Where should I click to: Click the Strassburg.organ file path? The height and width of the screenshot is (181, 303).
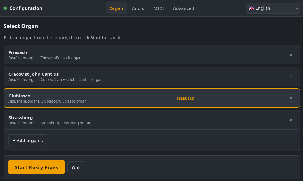tap(49, 123)
